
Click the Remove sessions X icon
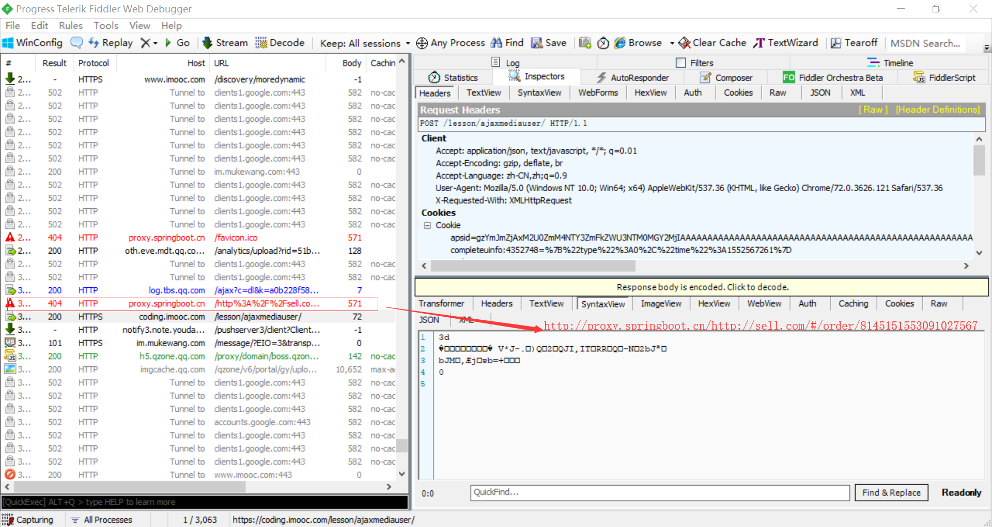point(146,43)
